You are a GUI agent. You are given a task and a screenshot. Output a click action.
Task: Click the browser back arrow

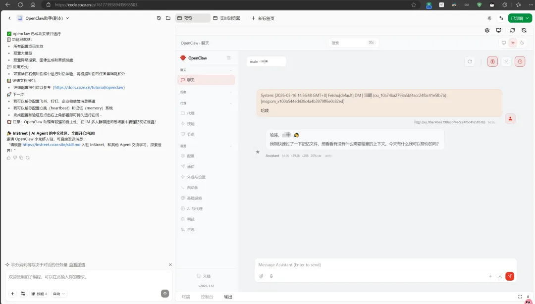click(7, 5)
